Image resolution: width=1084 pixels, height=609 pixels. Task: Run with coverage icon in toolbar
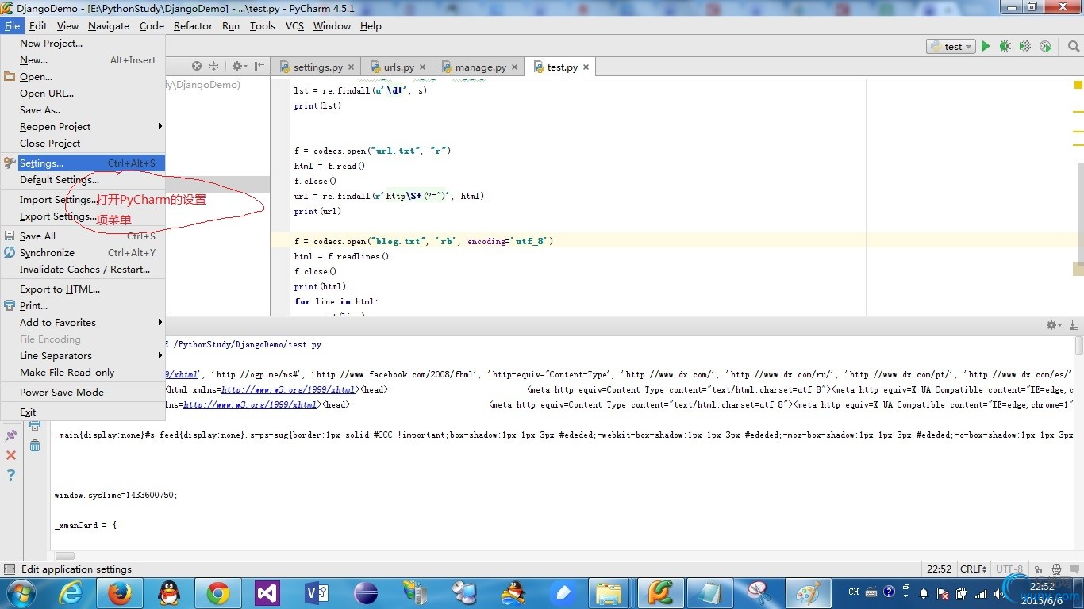[x=1025, y=47]
